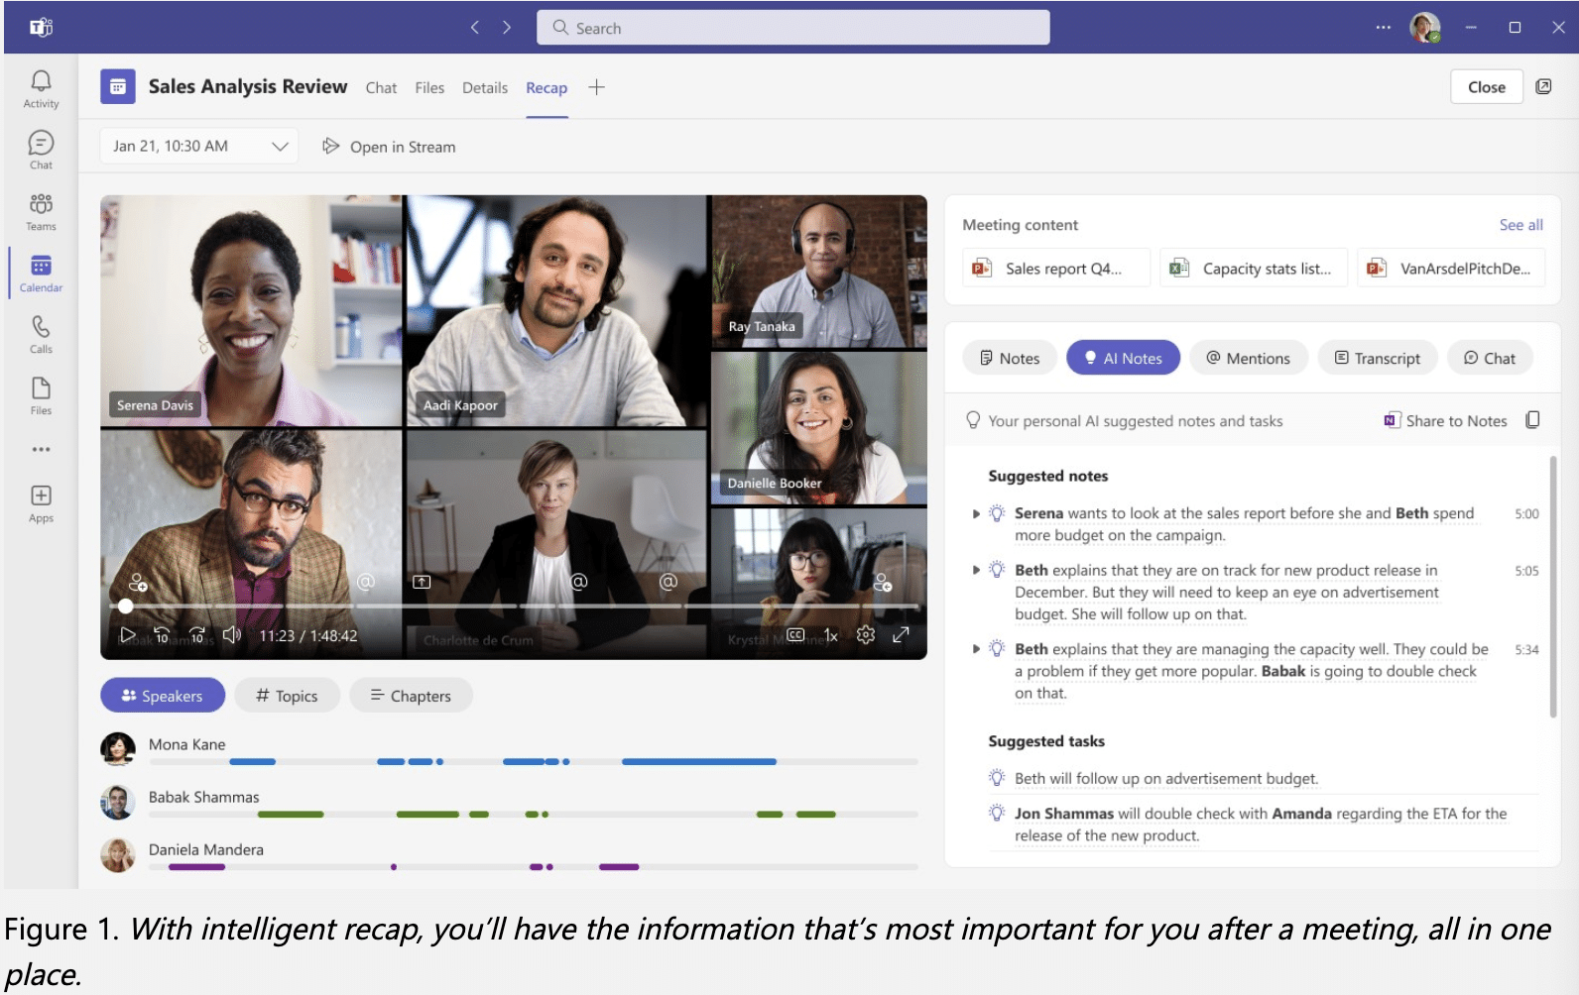This screenshot has height=995, width=1579.
Task: Expand the note about new product release in December
Action: (976, 570)
